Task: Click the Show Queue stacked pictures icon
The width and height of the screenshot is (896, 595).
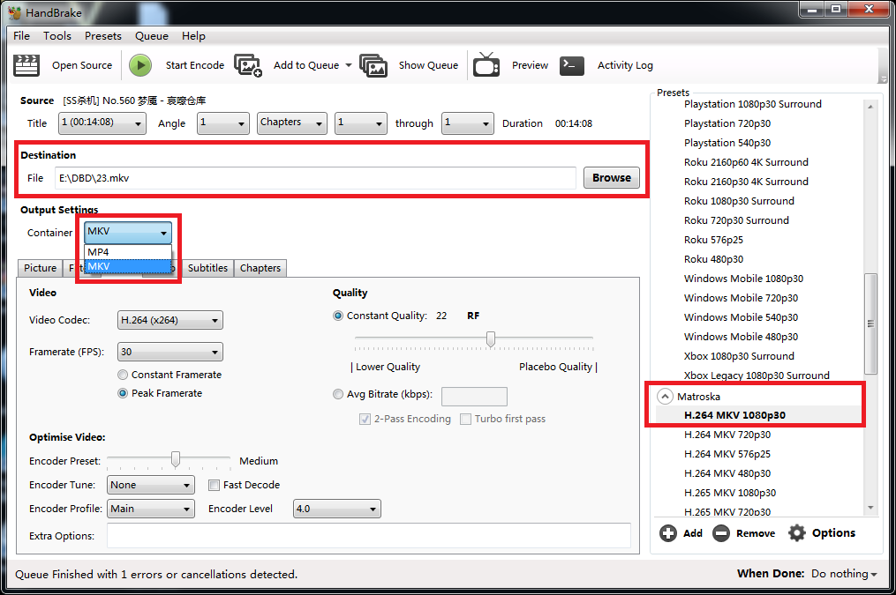Action: point(373,65)
